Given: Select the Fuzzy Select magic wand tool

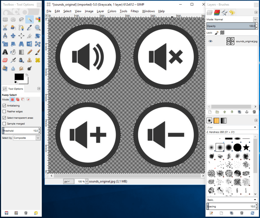Looking at the screenshot, I should click(x=30, y=19).
